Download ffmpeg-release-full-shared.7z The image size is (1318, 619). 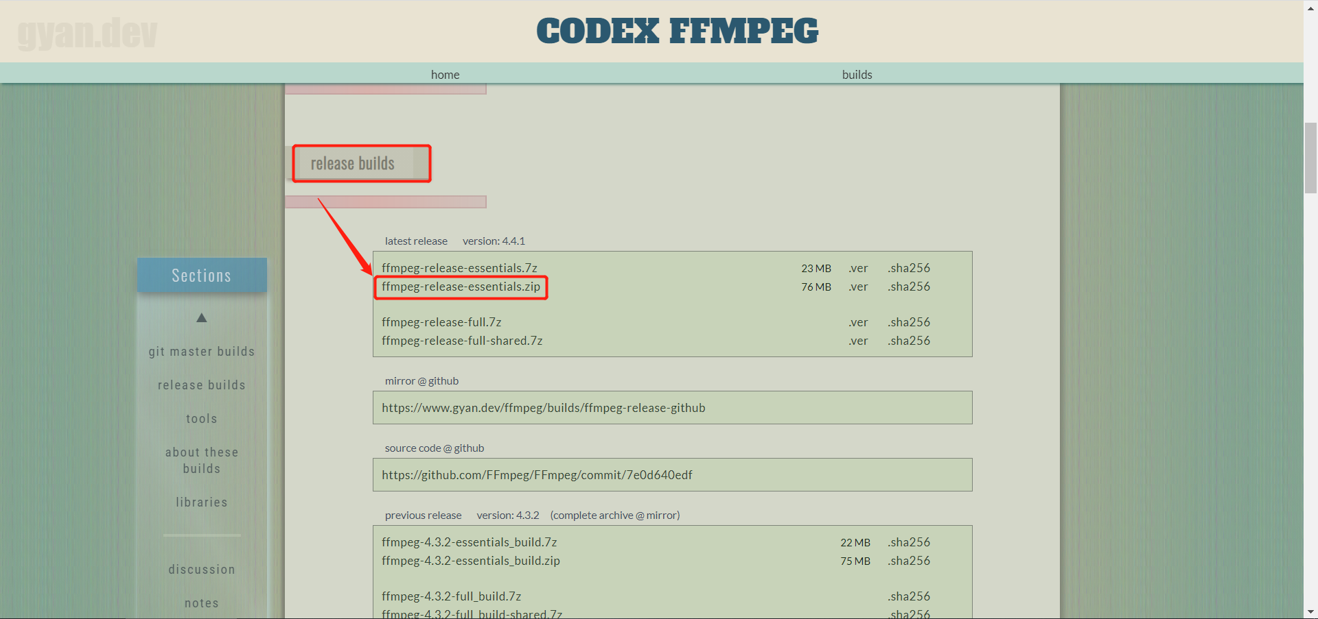(x=462, y=341)
